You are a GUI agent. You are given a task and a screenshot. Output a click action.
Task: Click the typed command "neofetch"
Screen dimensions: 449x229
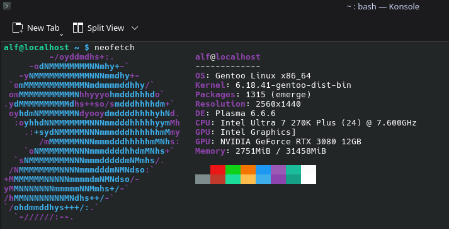115,47
